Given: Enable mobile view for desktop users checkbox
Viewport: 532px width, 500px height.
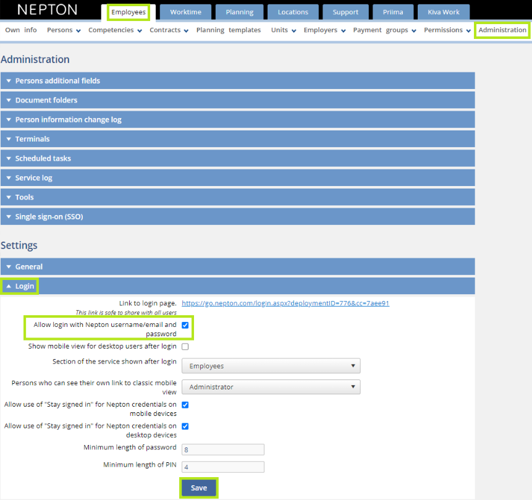Looking at the screenshot, I should point(185,347).
